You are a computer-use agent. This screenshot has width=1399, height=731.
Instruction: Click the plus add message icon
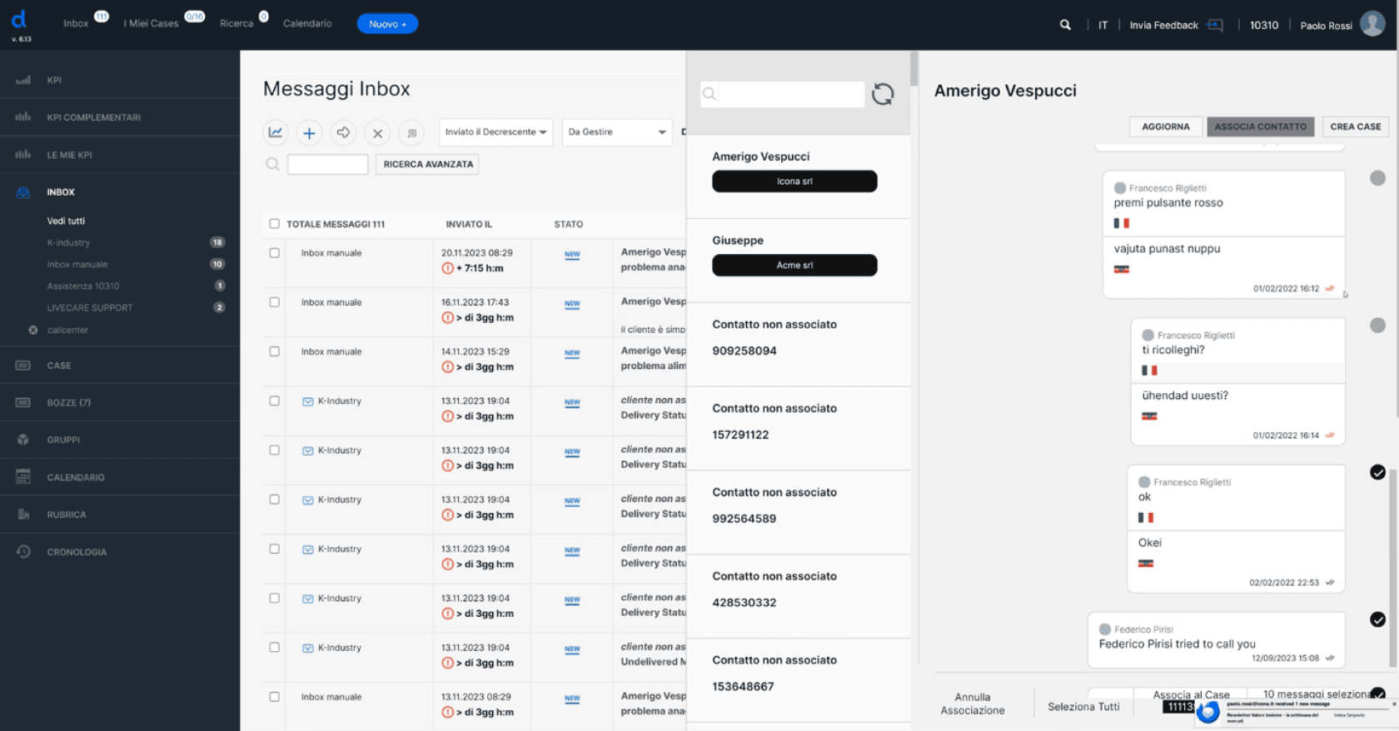click(309, 132)
